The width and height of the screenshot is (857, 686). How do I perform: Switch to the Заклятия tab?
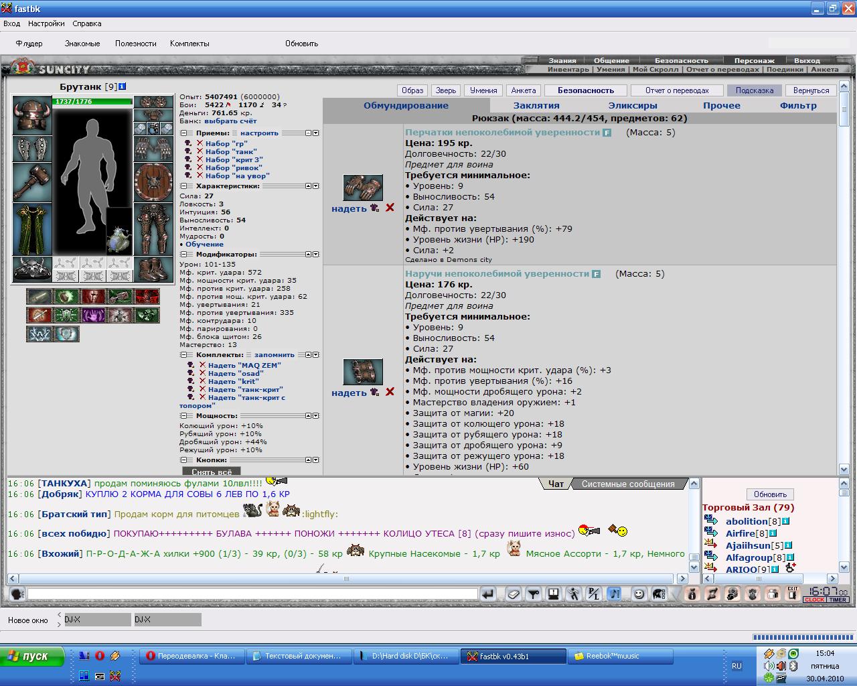click(x=536, y=105)
